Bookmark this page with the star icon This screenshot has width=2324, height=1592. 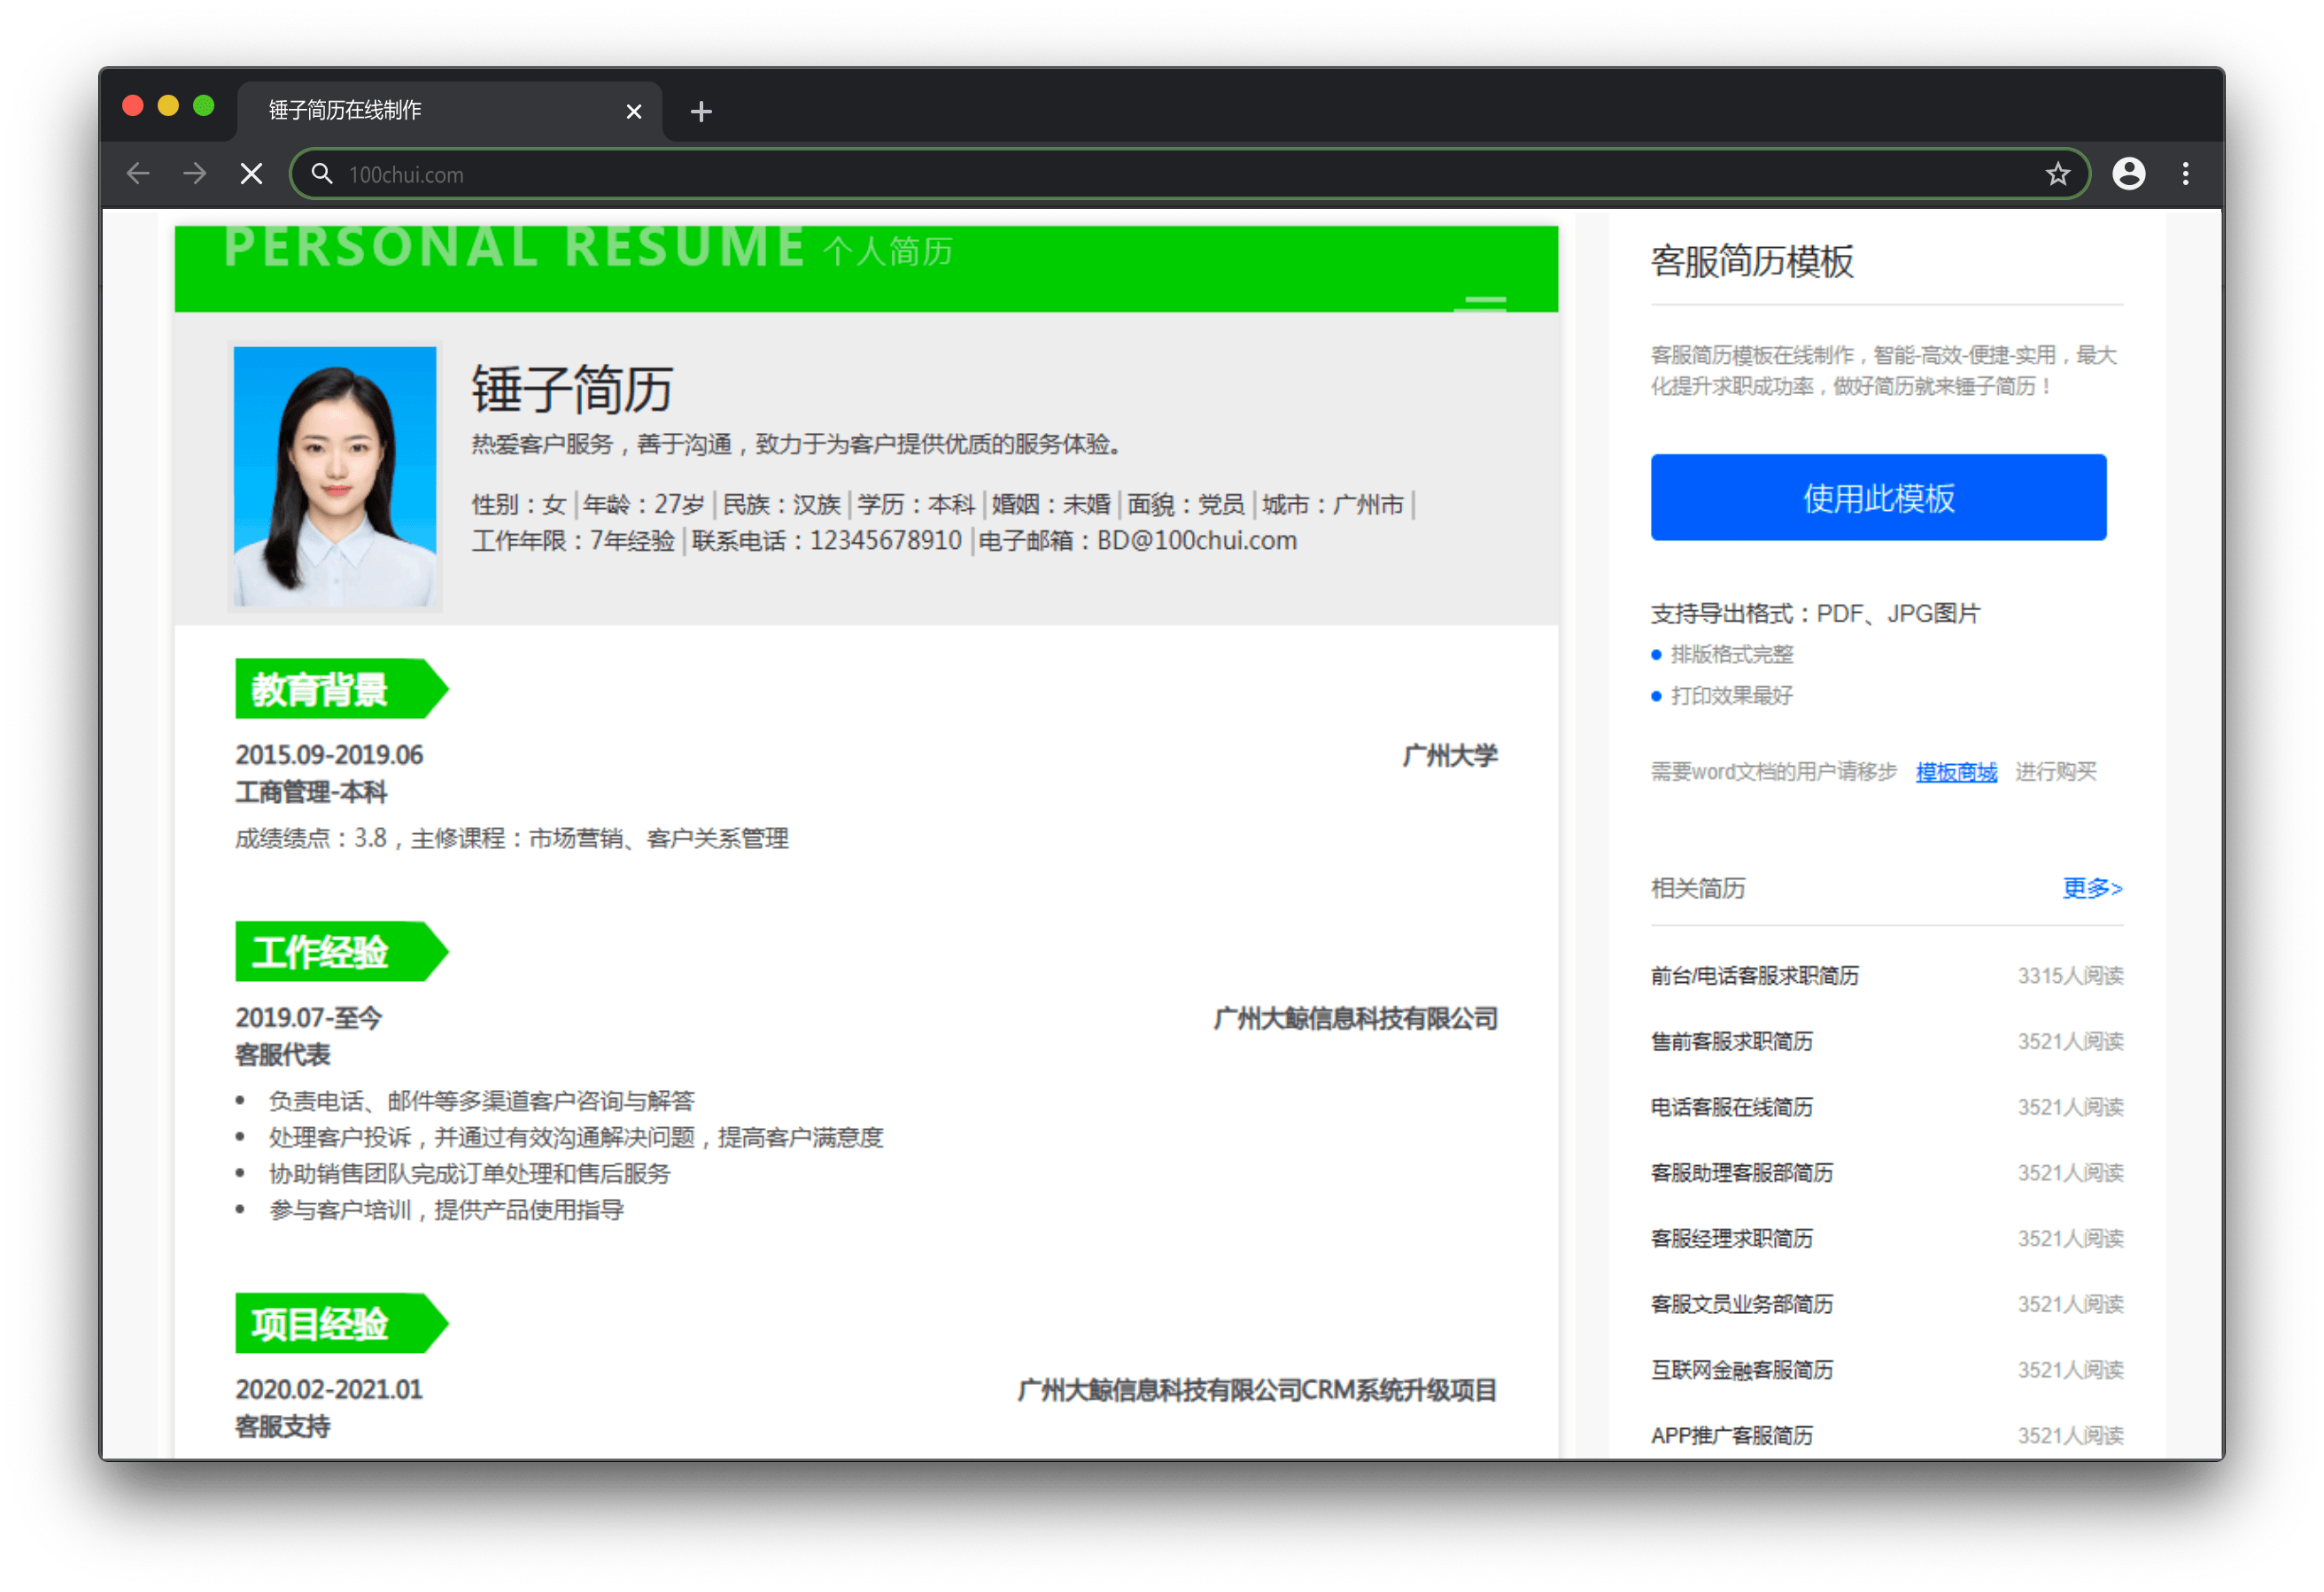tap(2057, 174)
